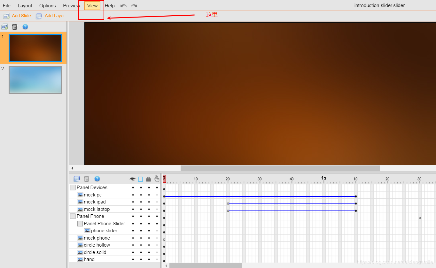Select the circle hollow layer name
436x268 pixels.
pyautogui.click(x=97, y=245)
